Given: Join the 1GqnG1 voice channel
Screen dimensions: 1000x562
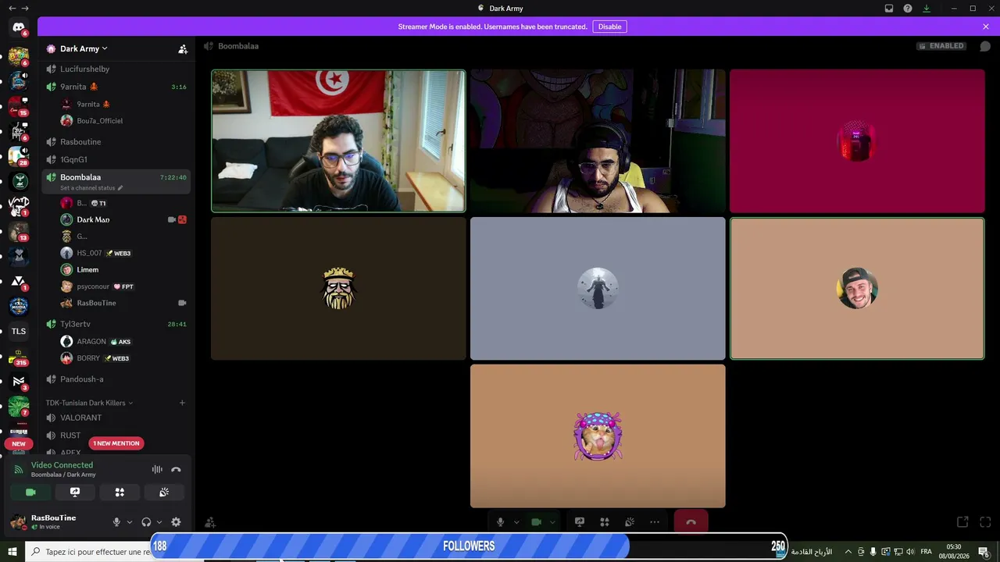Looking at the screenshot, I should (x=116, y=159).
